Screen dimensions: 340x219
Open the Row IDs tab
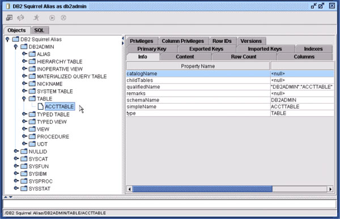pyautogui.click(x=222, y=41)
